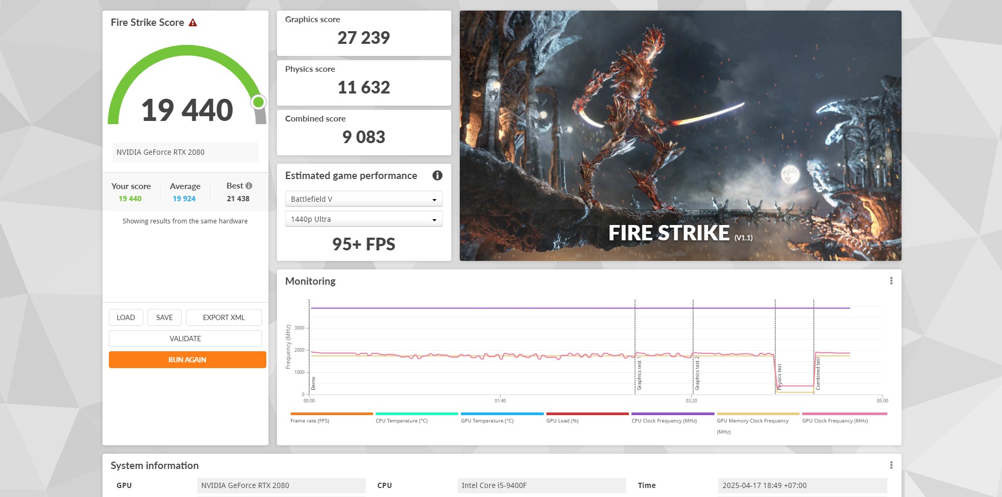The height and width of the screenshot is (497, 1002).
Task: Expand the 1440p Ultra resolution dropdown
Action: (364, 219)
